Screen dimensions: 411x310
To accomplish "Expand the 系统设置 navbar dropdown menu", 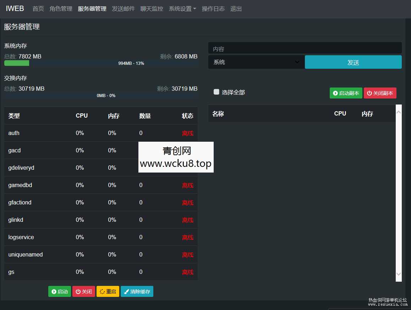I will click(182, 9).
